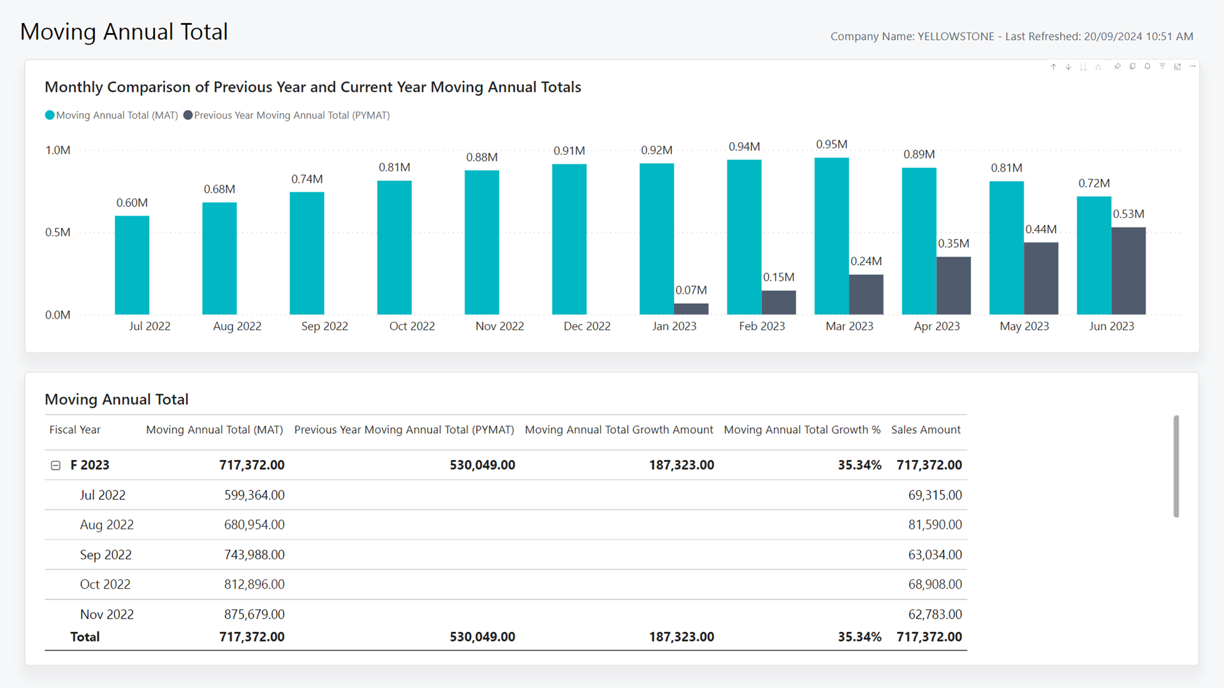This screenshot has height=688, width=1224.
Task: Click sales amount 63,034.00
Action: (935, 555)
